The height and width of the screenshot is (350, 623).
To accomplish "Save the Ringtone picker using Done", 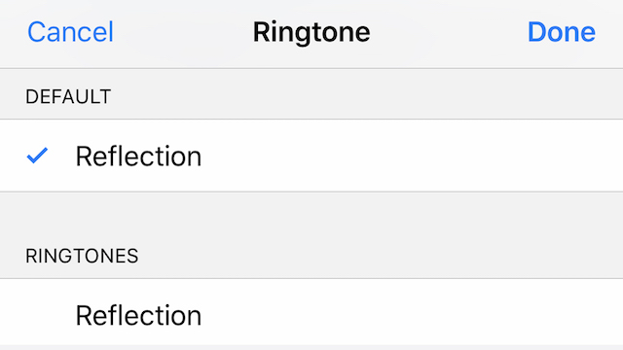I will tap(561, 32).
